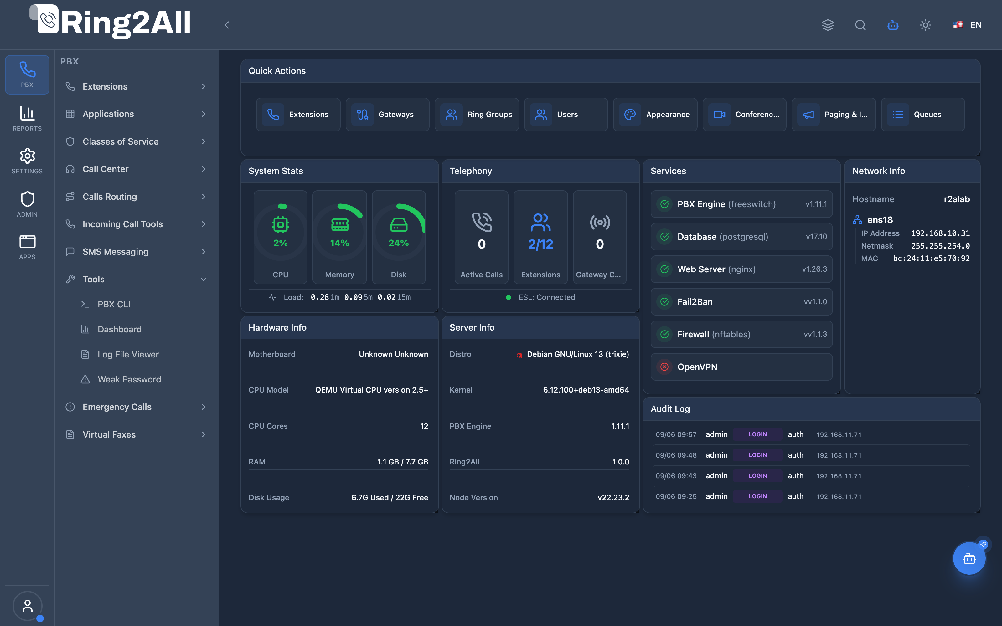Click the 2/12 Extensions telephony card

[x=540, y=237]
